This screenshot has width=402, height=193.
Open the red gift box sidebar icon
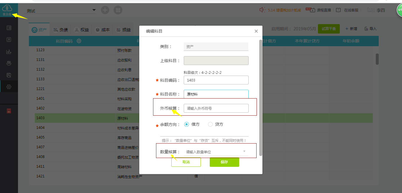click(x=9, y=111)
